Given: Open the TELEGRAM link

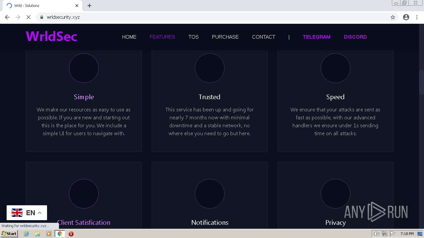Looking at the screenshot, I should [x=317, y=37].
